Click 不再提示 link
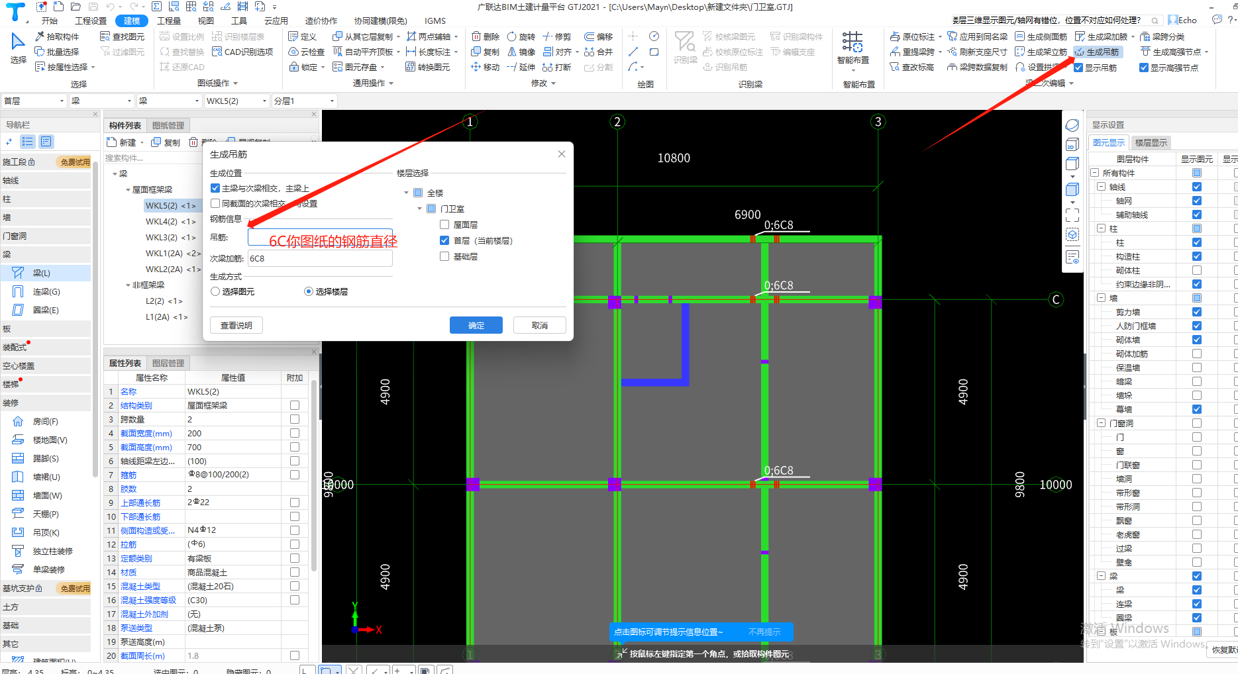The image size is (1238, 674). [764, 632]
